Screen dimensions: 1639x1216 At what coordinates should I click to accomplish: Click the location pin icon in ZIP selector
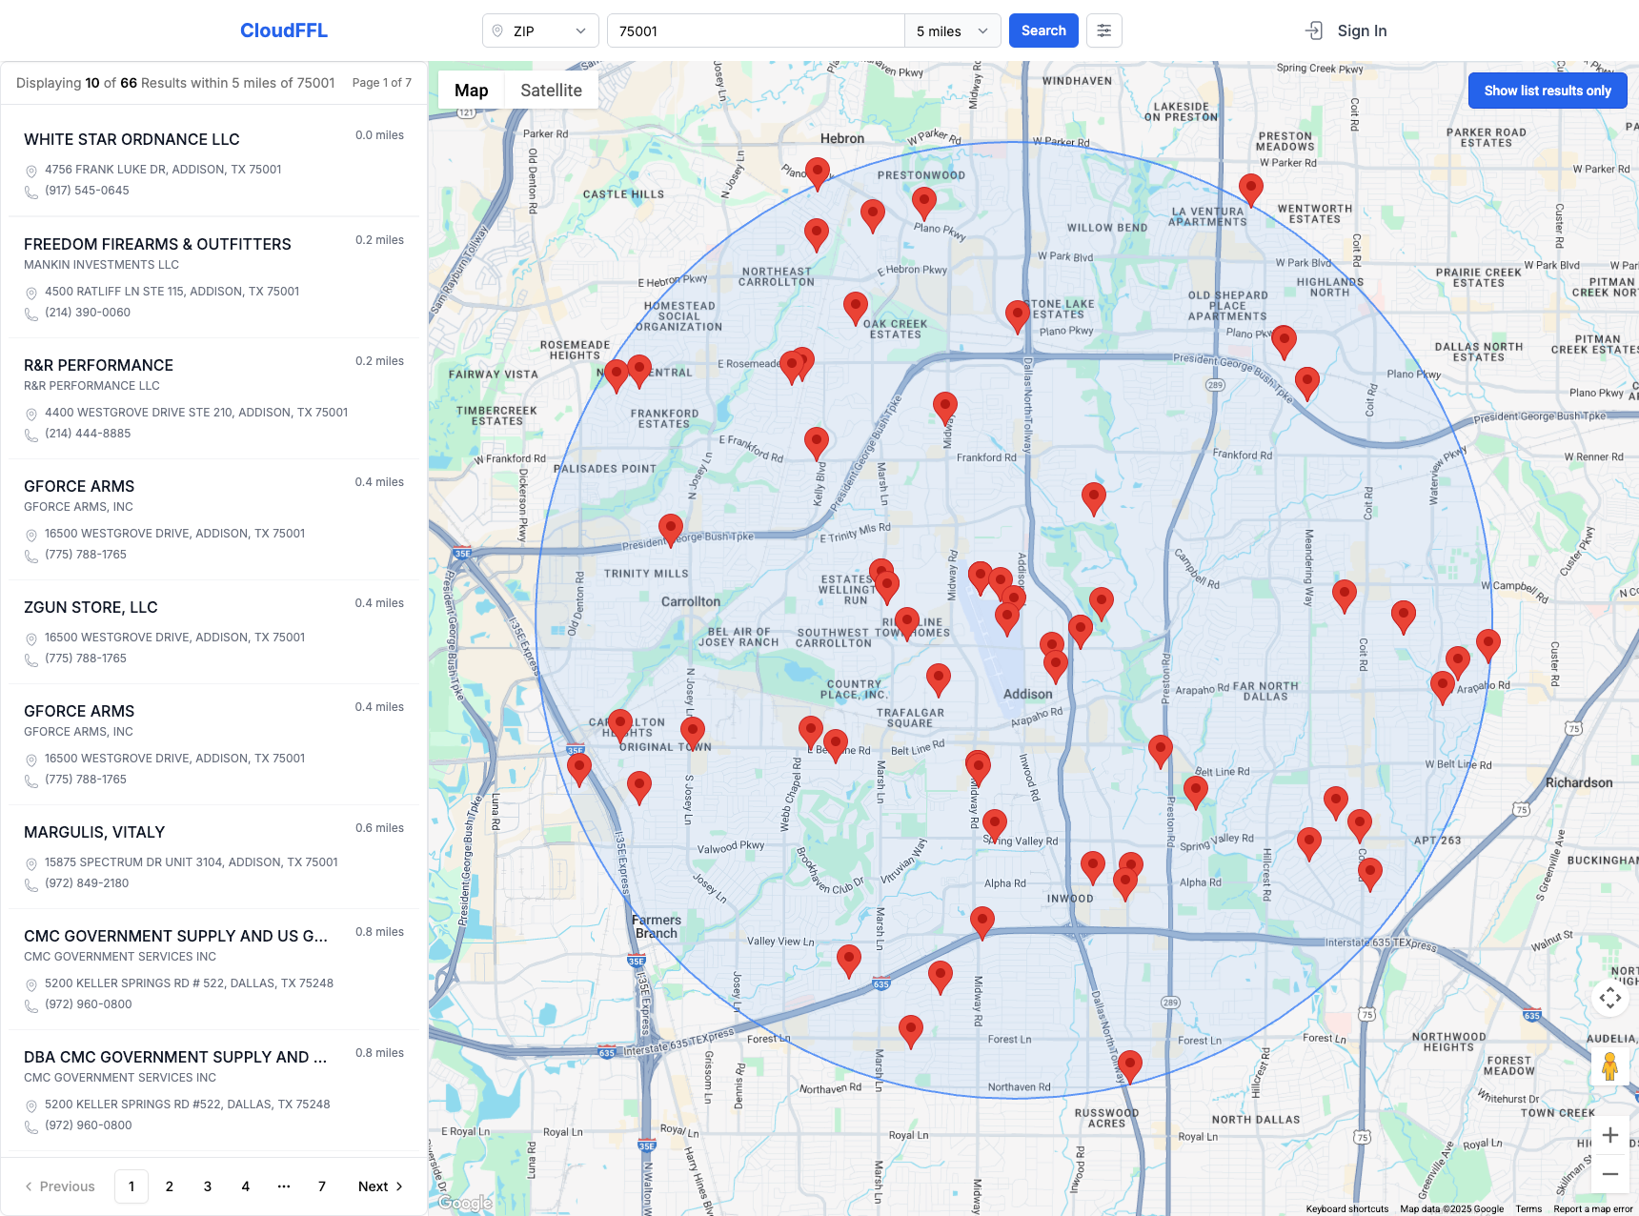(497, 30)
